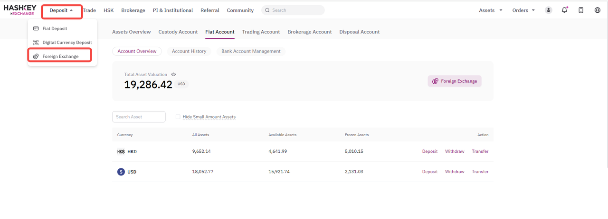
Task: Focus the top Search input field
Action: (293, 10)
